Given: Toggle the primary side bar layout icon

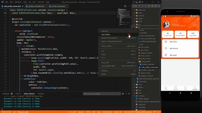Looking at the screenshot, I should (x=134, y=2).
